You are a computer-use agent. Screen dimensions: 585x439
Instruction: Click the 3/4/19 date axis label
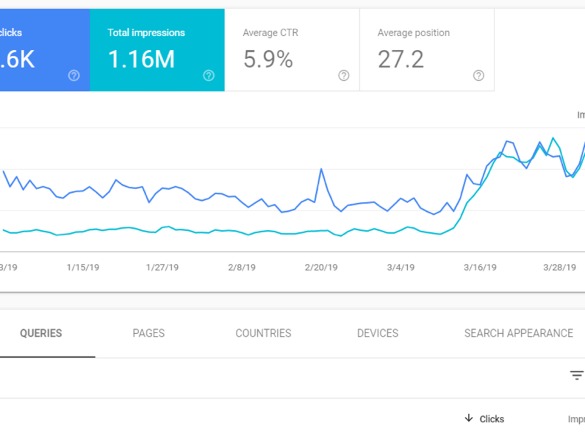(401, 267)
